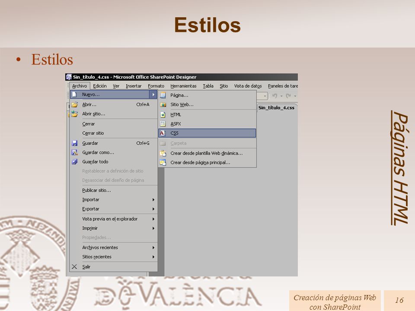Click the Nuevo document icon
This screenshot has width=415, height=311.
coord(75,95)
